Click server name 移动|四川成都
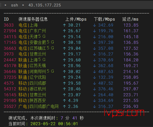The height and width of the screenshot is (127, 153). pos(32,83)
